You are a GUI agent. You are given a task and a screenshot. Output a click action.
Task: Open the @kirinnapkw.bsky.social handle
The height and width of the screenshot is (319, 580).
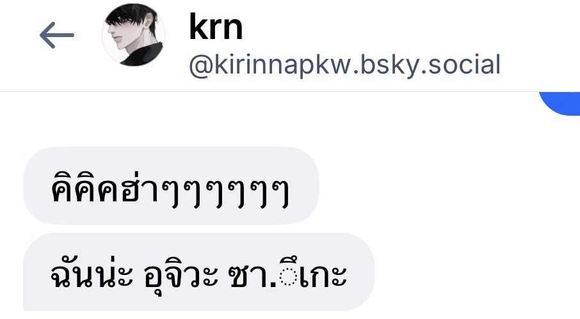[345, 65]
